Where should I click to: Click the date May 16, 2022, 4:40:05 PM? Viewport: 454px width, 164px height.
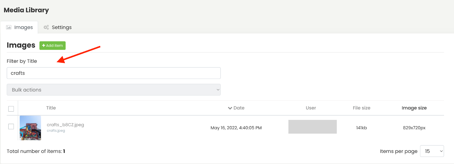[236, 128]
